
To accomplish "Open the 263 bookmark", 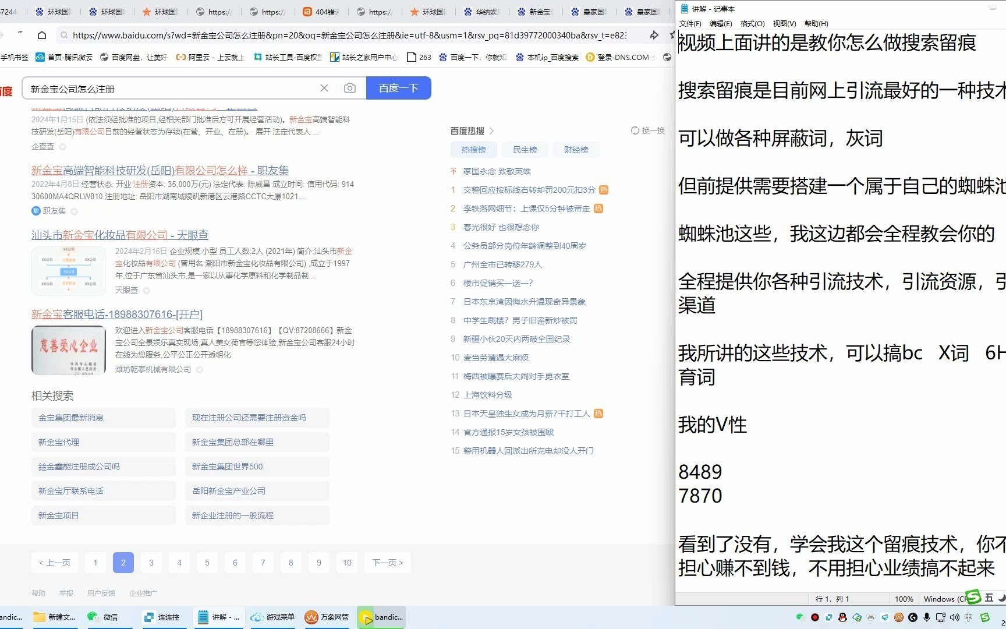I will pyautogui.click(x=419, y=57).
